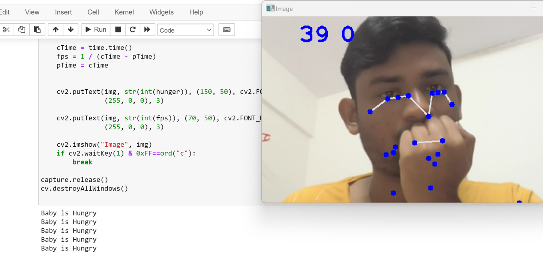This screenshot has height=255, width=543.
Task: Open the cell type dropdown showing Code
Action: coord(185,29)
